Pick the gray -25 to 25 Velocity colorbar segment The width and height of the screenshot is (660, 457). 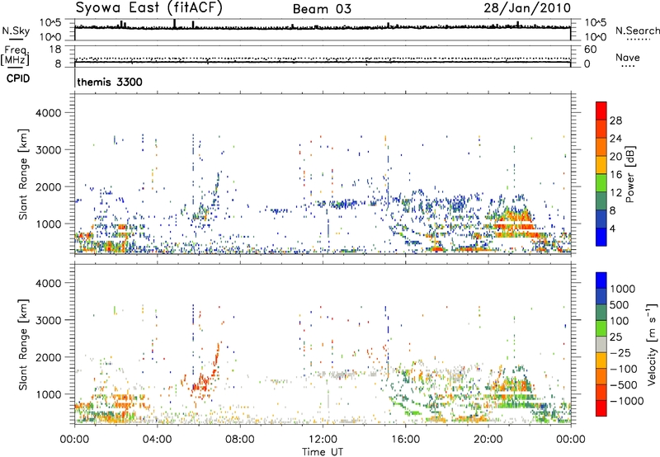(x=601, y=344)
